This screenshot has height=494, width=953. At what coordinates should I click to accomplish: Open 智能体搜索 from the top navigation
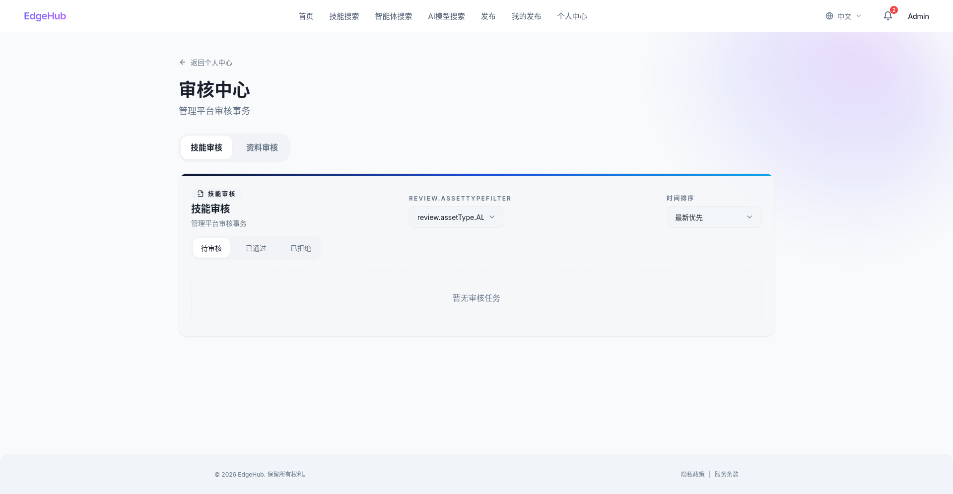coord(394,16)
